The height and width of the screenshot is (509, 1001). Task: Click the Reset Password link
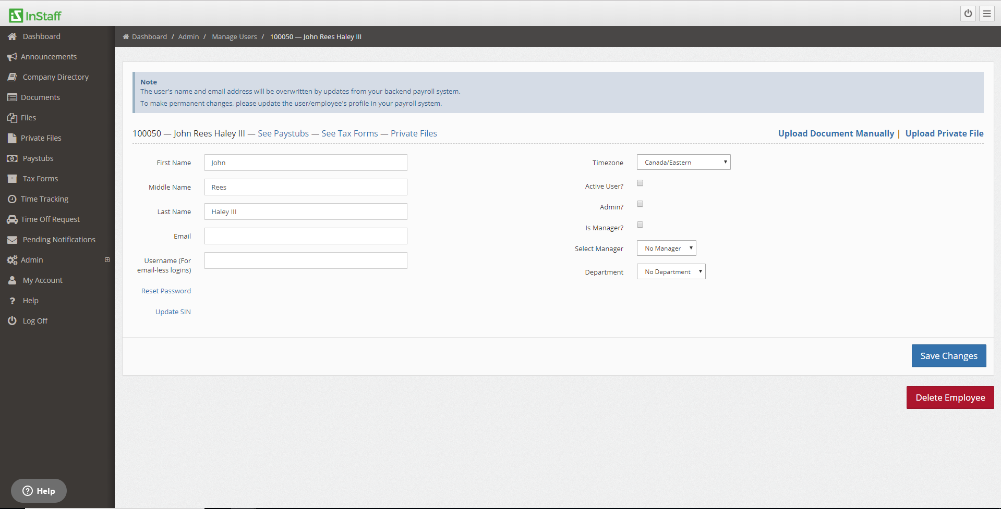point(166,291)
